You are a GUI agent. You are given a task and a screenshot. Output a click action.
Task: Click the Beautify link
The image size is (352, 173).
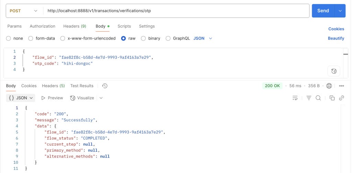pos(336,38)
